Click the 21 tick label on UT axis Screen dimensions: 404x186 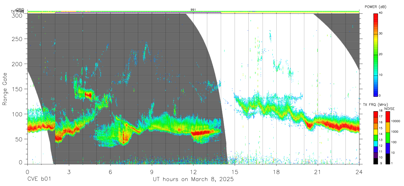pos(318,172)
